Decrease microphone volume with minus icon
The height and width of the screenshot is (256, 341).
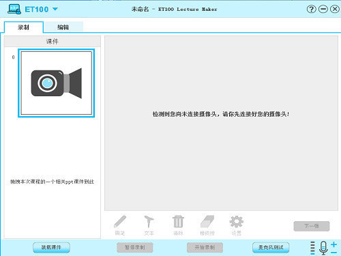click(333, 253)
